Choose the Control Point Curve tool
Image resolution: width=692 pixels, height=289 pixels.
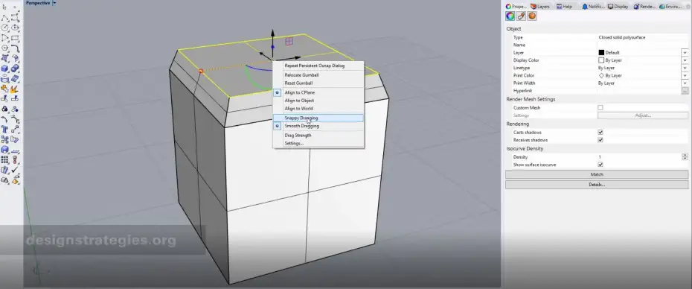coord(15,18)
